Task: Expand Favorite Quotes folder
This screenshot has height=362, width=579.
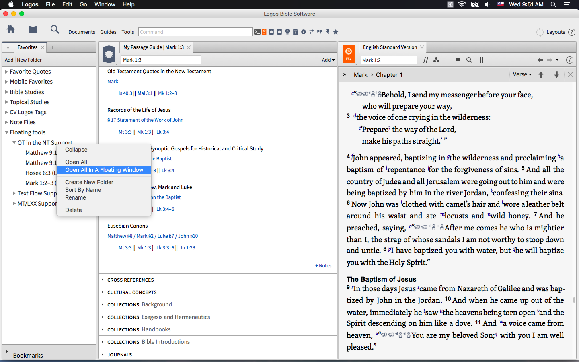Action: pos(6,72)
